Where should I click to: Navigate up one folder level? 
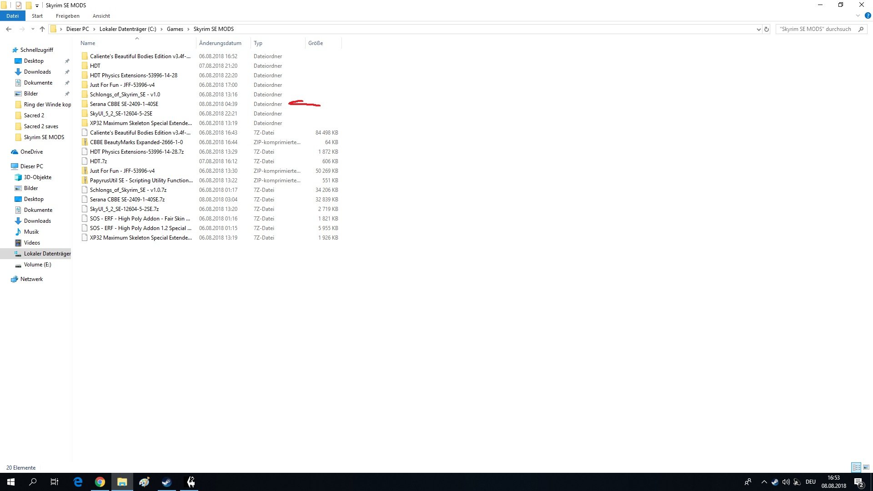tap(42, 29)
